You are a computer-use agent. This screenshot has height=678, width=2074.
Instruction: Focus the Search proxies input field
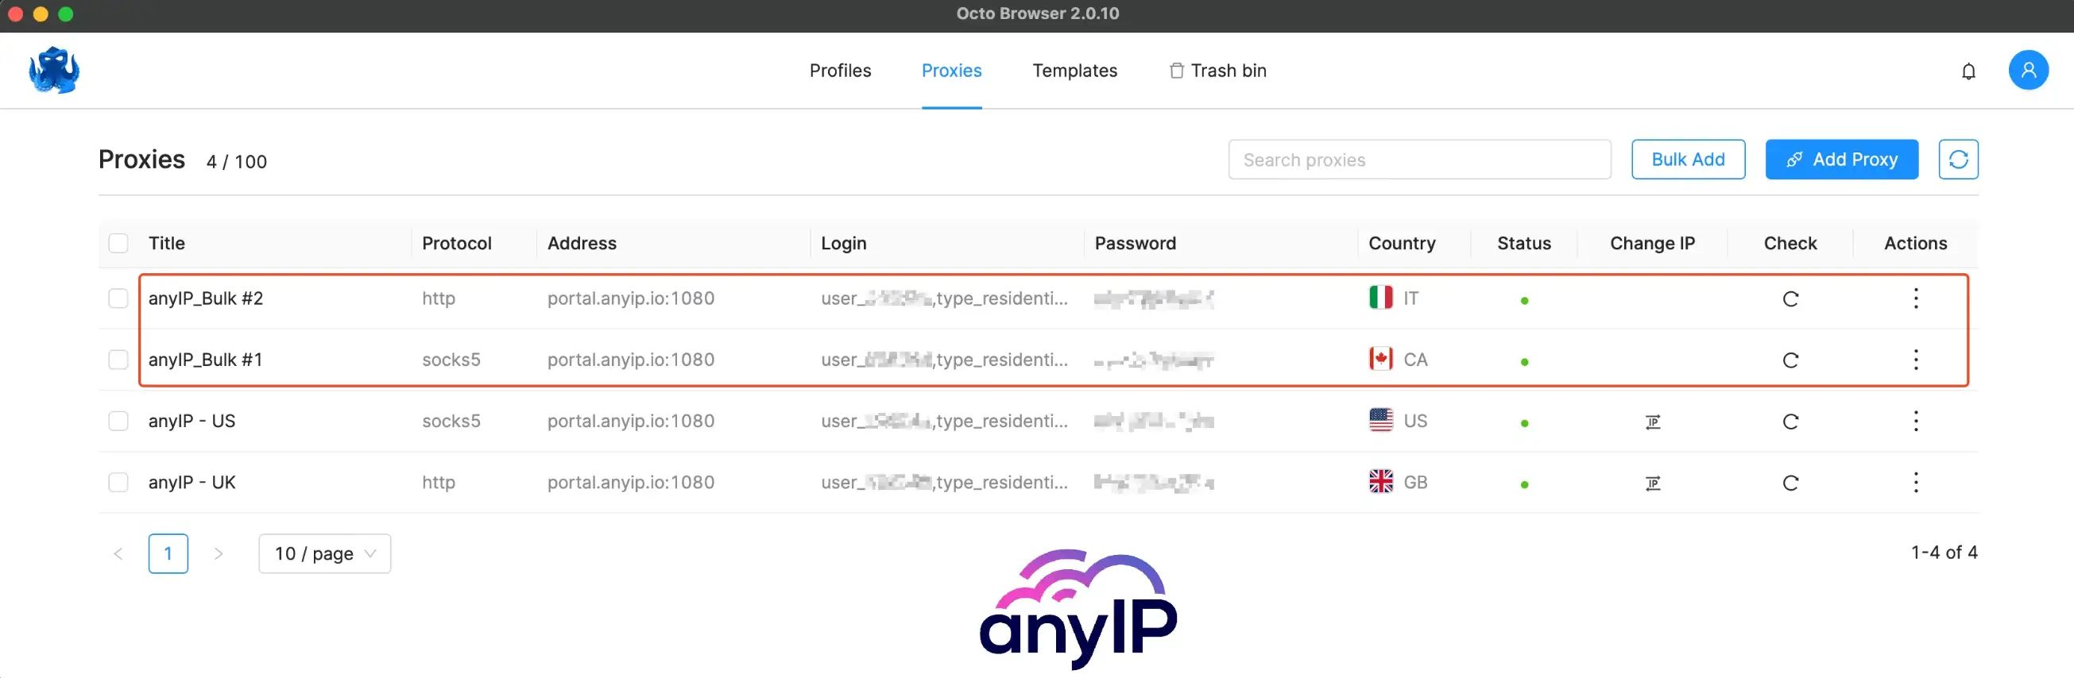1418,160
